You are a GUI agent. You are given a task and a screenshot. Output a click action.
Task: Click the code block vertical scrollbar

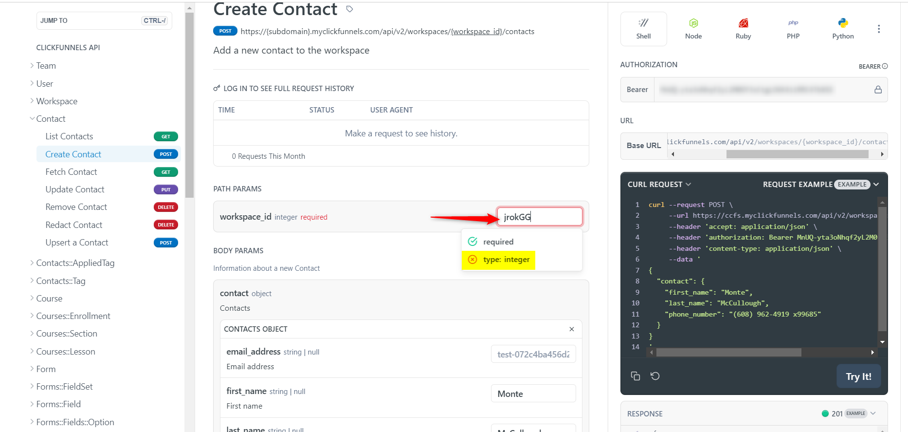pyautogui.click(x=882, y=268)
